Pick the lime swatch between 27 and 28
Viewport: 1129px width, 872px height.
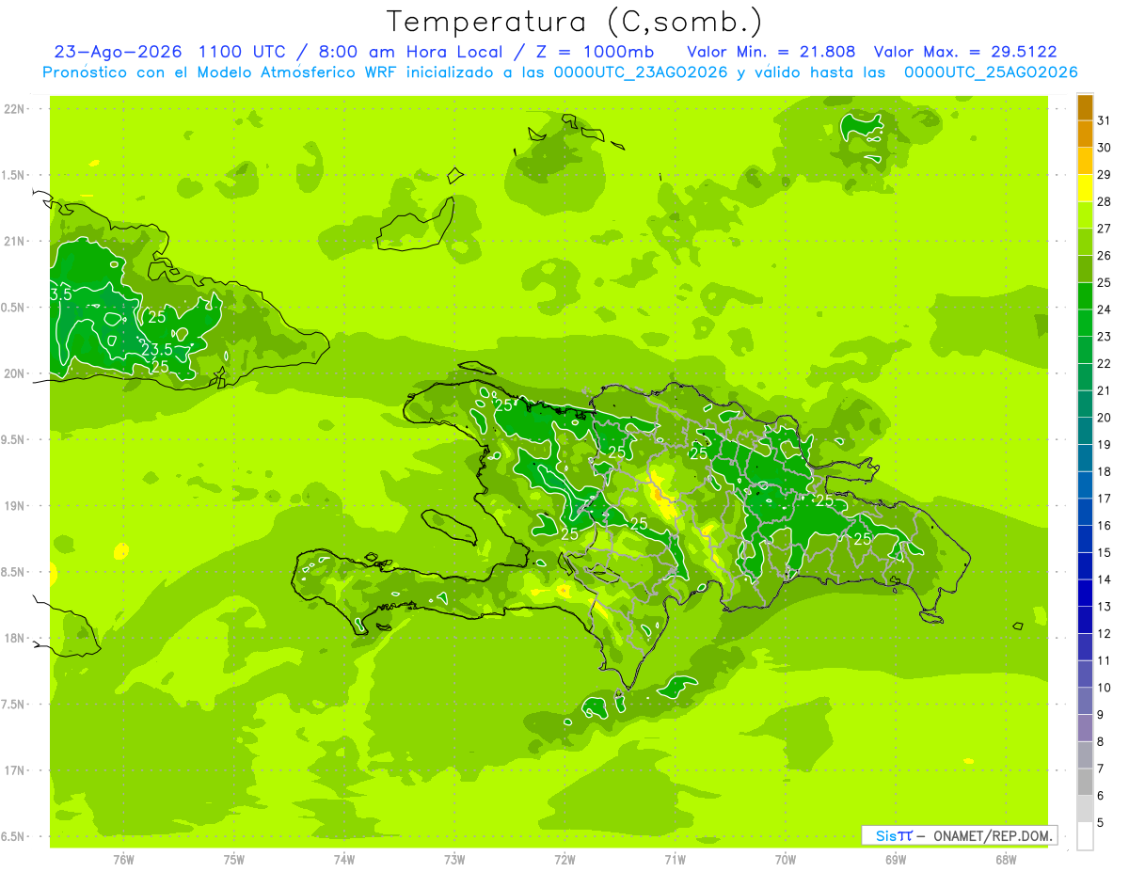tap(1085, 214)
